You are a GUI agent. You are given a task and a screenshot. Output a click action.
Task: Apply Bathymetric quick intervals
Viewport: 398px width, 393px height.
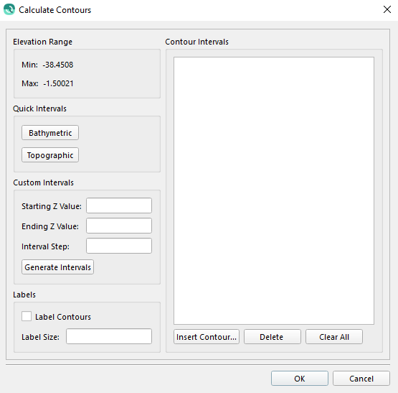(x=50, y=132)
